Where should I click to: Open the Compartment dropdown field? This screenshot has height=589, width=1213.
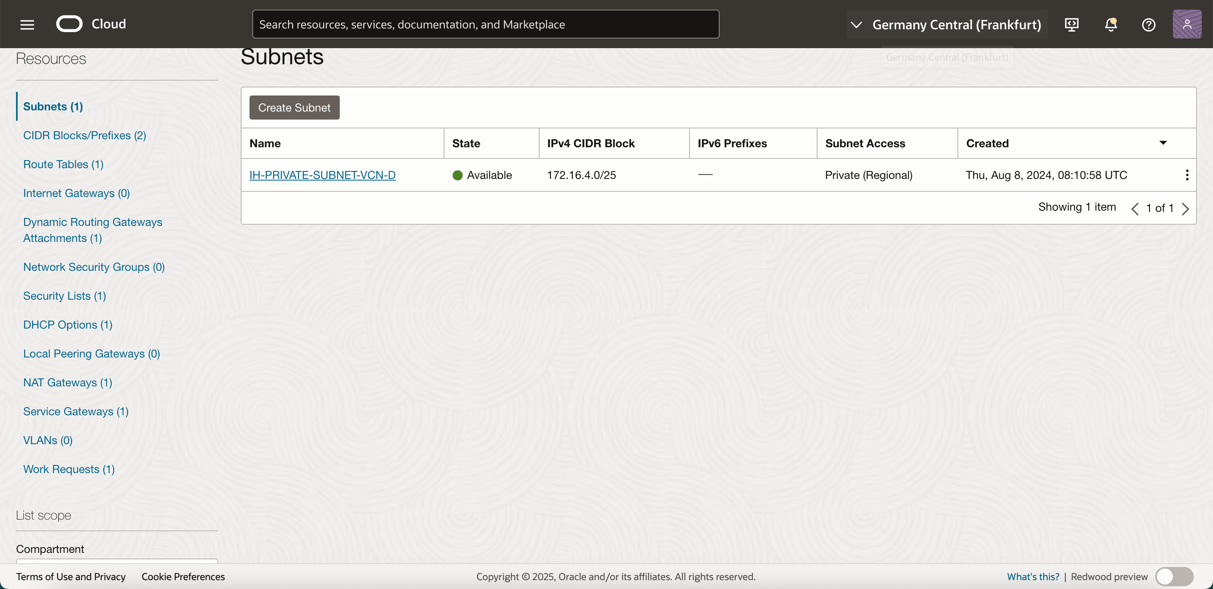tap(117, 561)
